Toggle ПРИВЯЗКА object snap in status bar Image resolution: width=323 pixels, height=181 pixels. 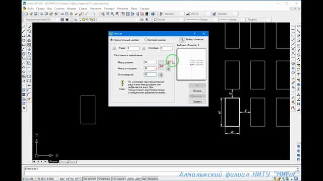104,179
